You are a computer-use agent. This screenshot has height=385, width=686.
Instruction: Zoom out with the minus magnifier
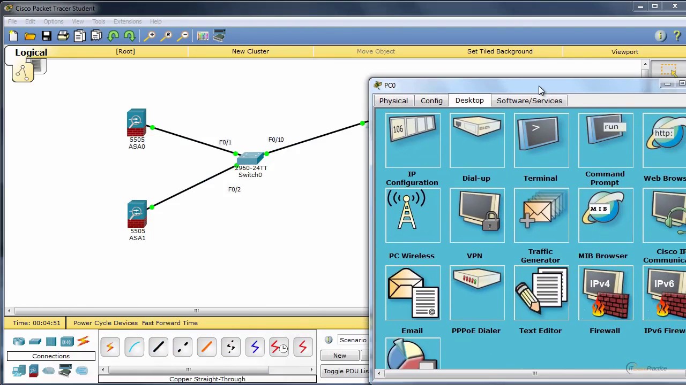click(183, 36)
